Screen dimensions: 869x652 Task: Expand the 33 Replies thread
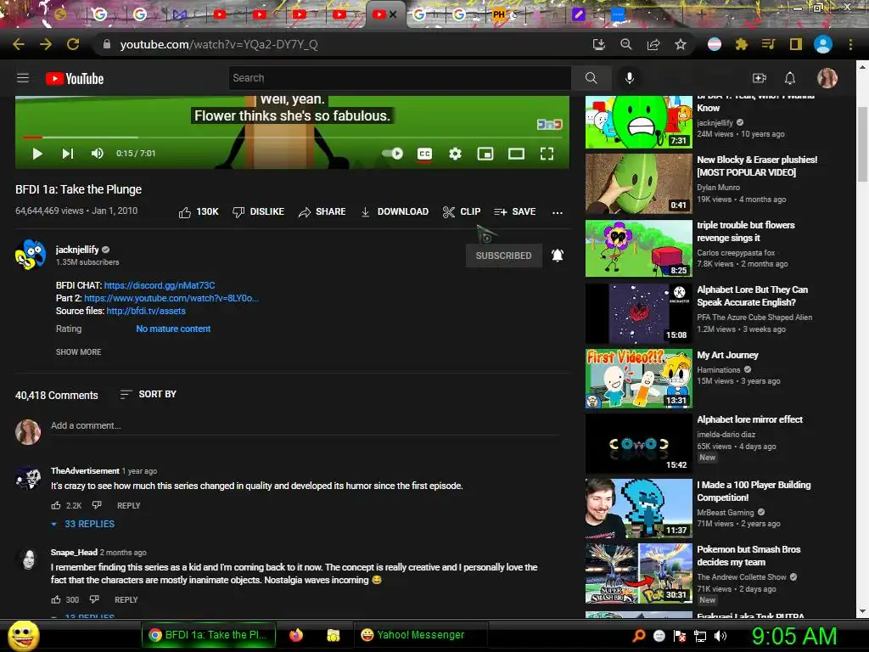[83, 524]
